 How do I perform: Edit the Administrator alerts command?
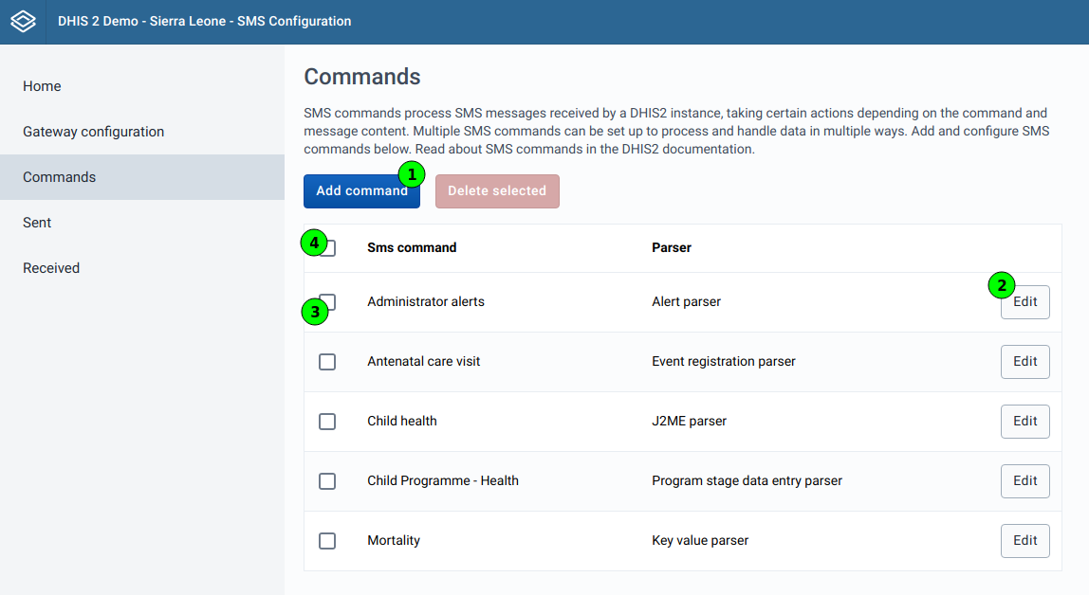coord(1024,301)
